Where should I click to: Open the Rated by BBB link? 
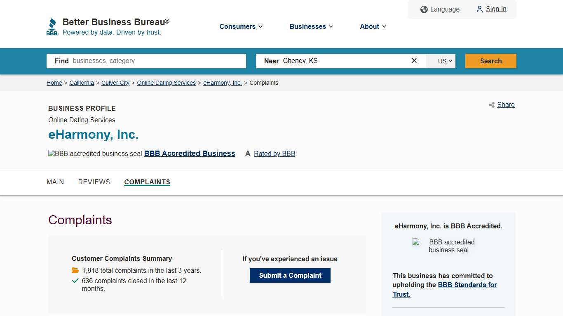click(274, 153)
